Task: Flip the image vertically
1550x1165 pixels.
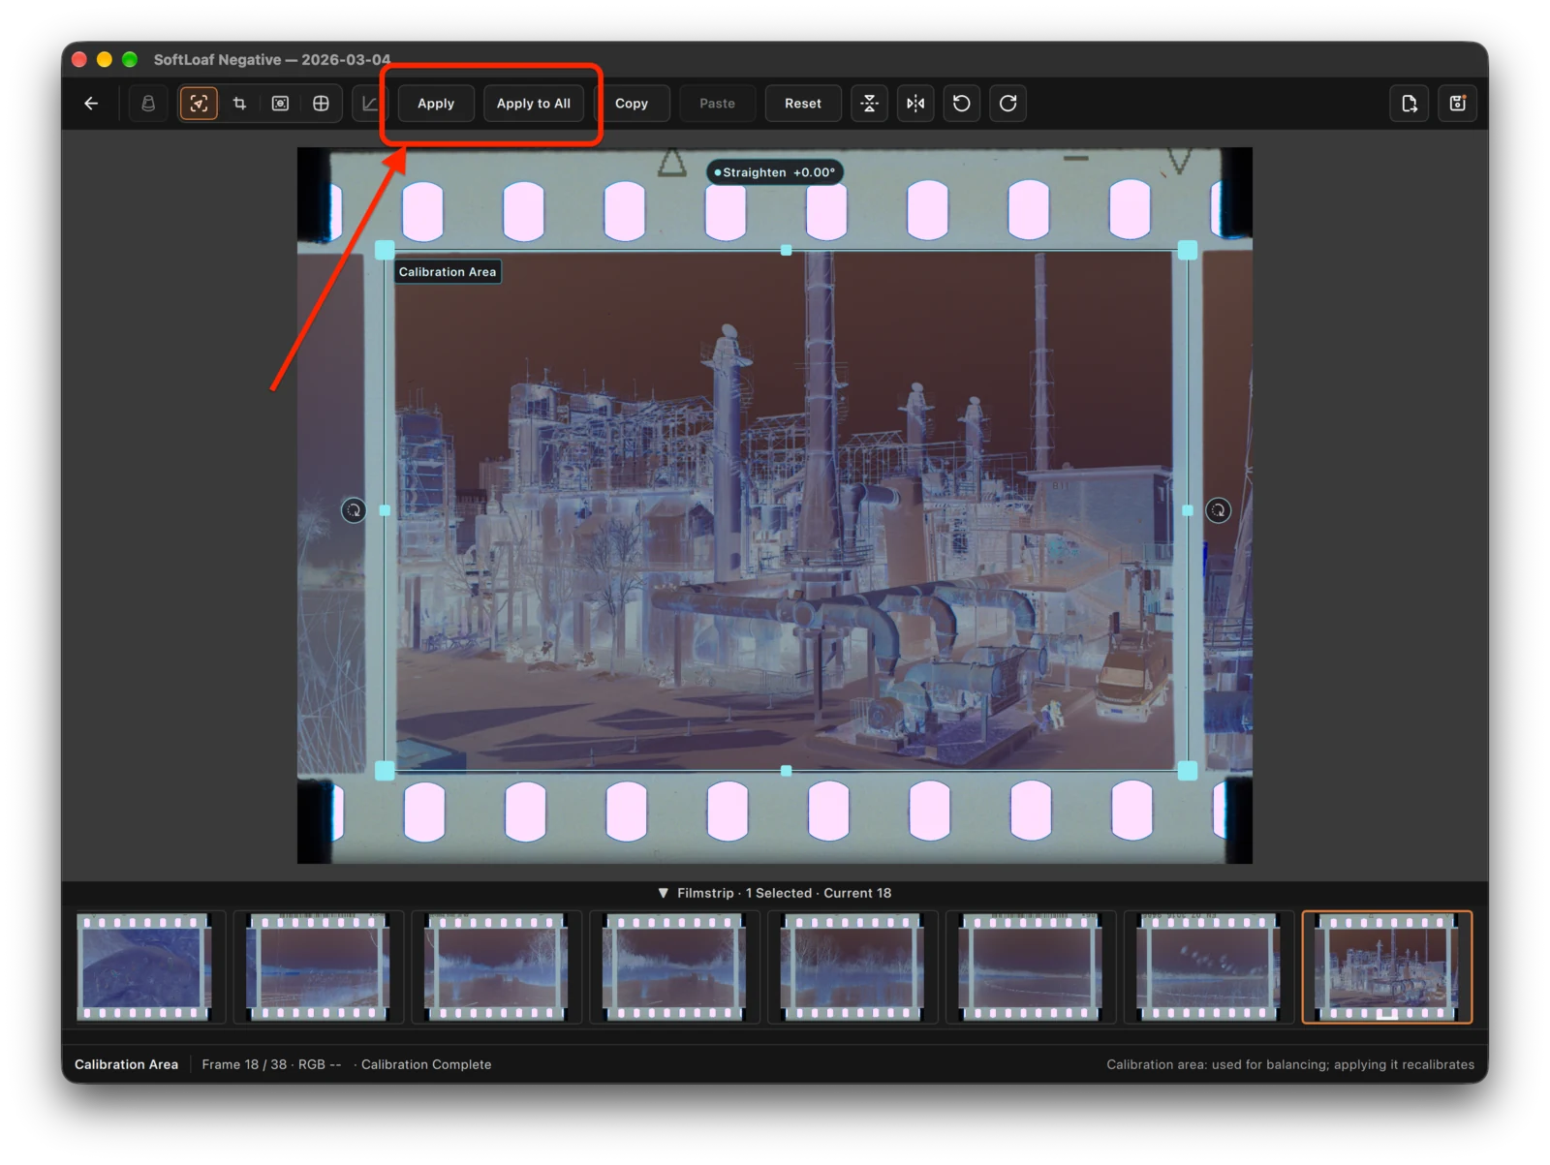Action: 870,104
